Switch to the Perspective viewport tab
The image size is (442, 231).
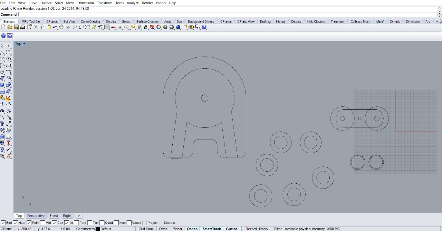point(36,216)
